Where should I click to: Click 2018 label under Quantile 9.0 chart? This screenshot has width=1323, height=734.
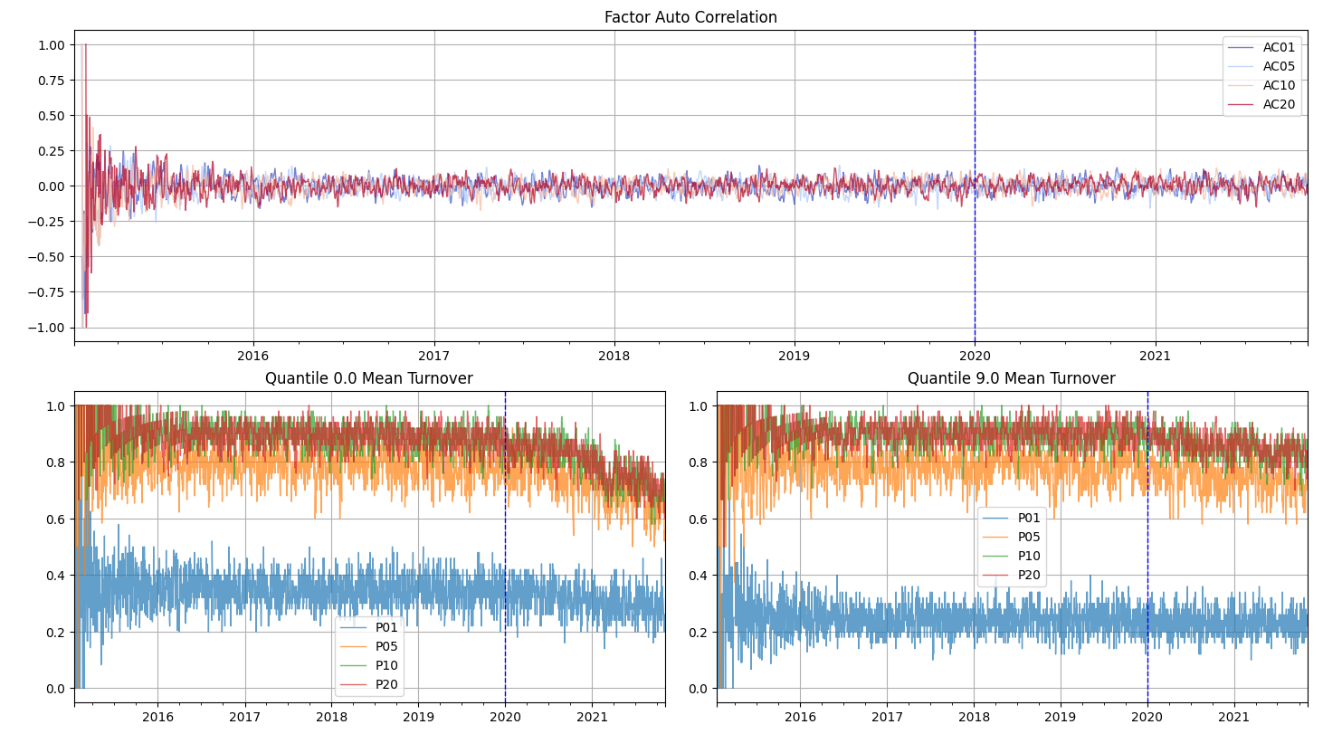pos(974,717)
